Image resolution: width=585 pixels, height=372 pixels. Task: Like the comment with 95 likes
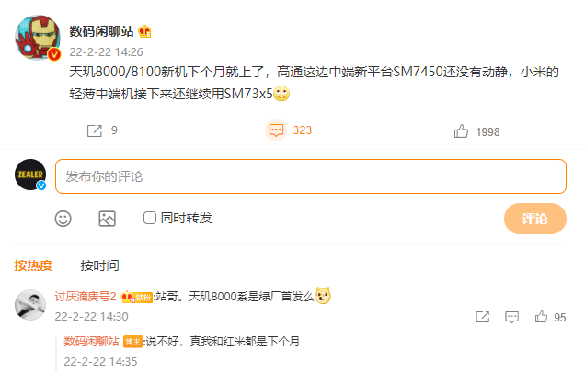[542, 317]
